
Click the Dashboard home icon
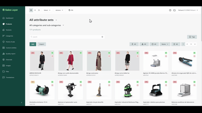tap(4, 18)
